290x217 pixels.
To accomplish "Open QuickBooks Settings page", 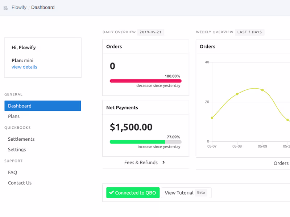I will click(17, 150).
